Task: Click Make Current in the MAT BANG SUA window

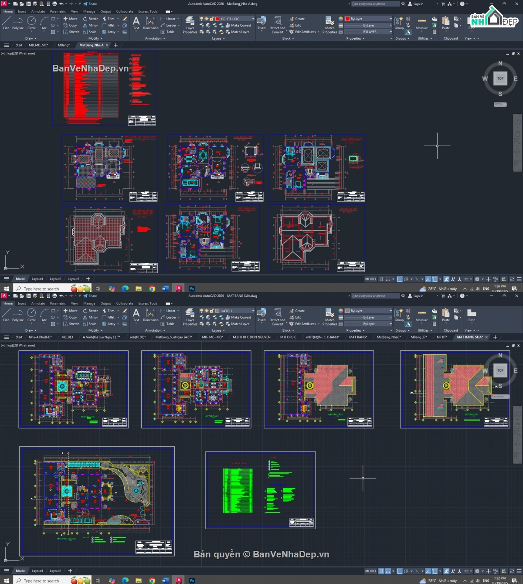Action: (238, 317)
